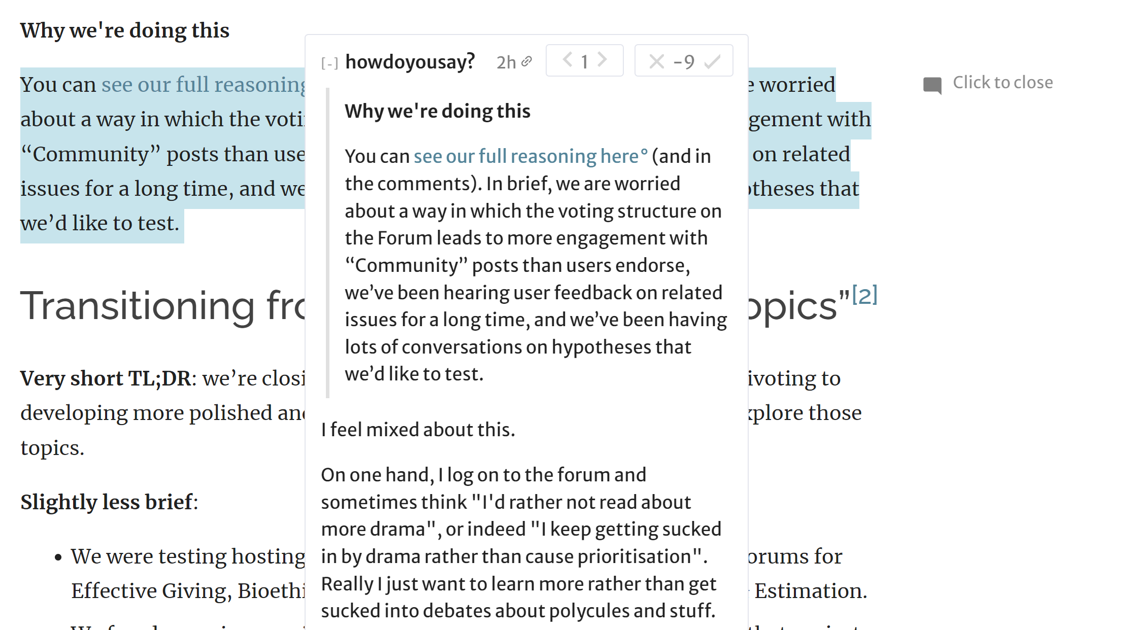This screenshot has width=1135, height=630.
Task: Agree using the checkmark icon
Action: click(712, 62)
